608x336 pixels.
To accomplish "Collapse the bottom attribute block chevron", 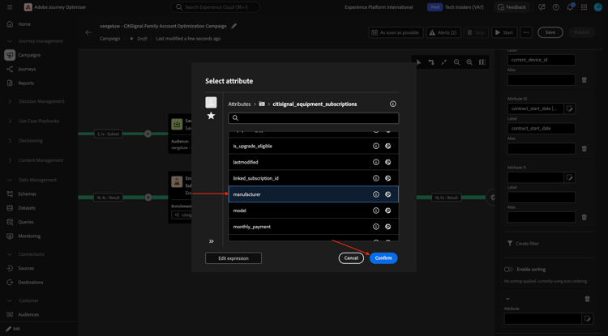I will 507,300.
